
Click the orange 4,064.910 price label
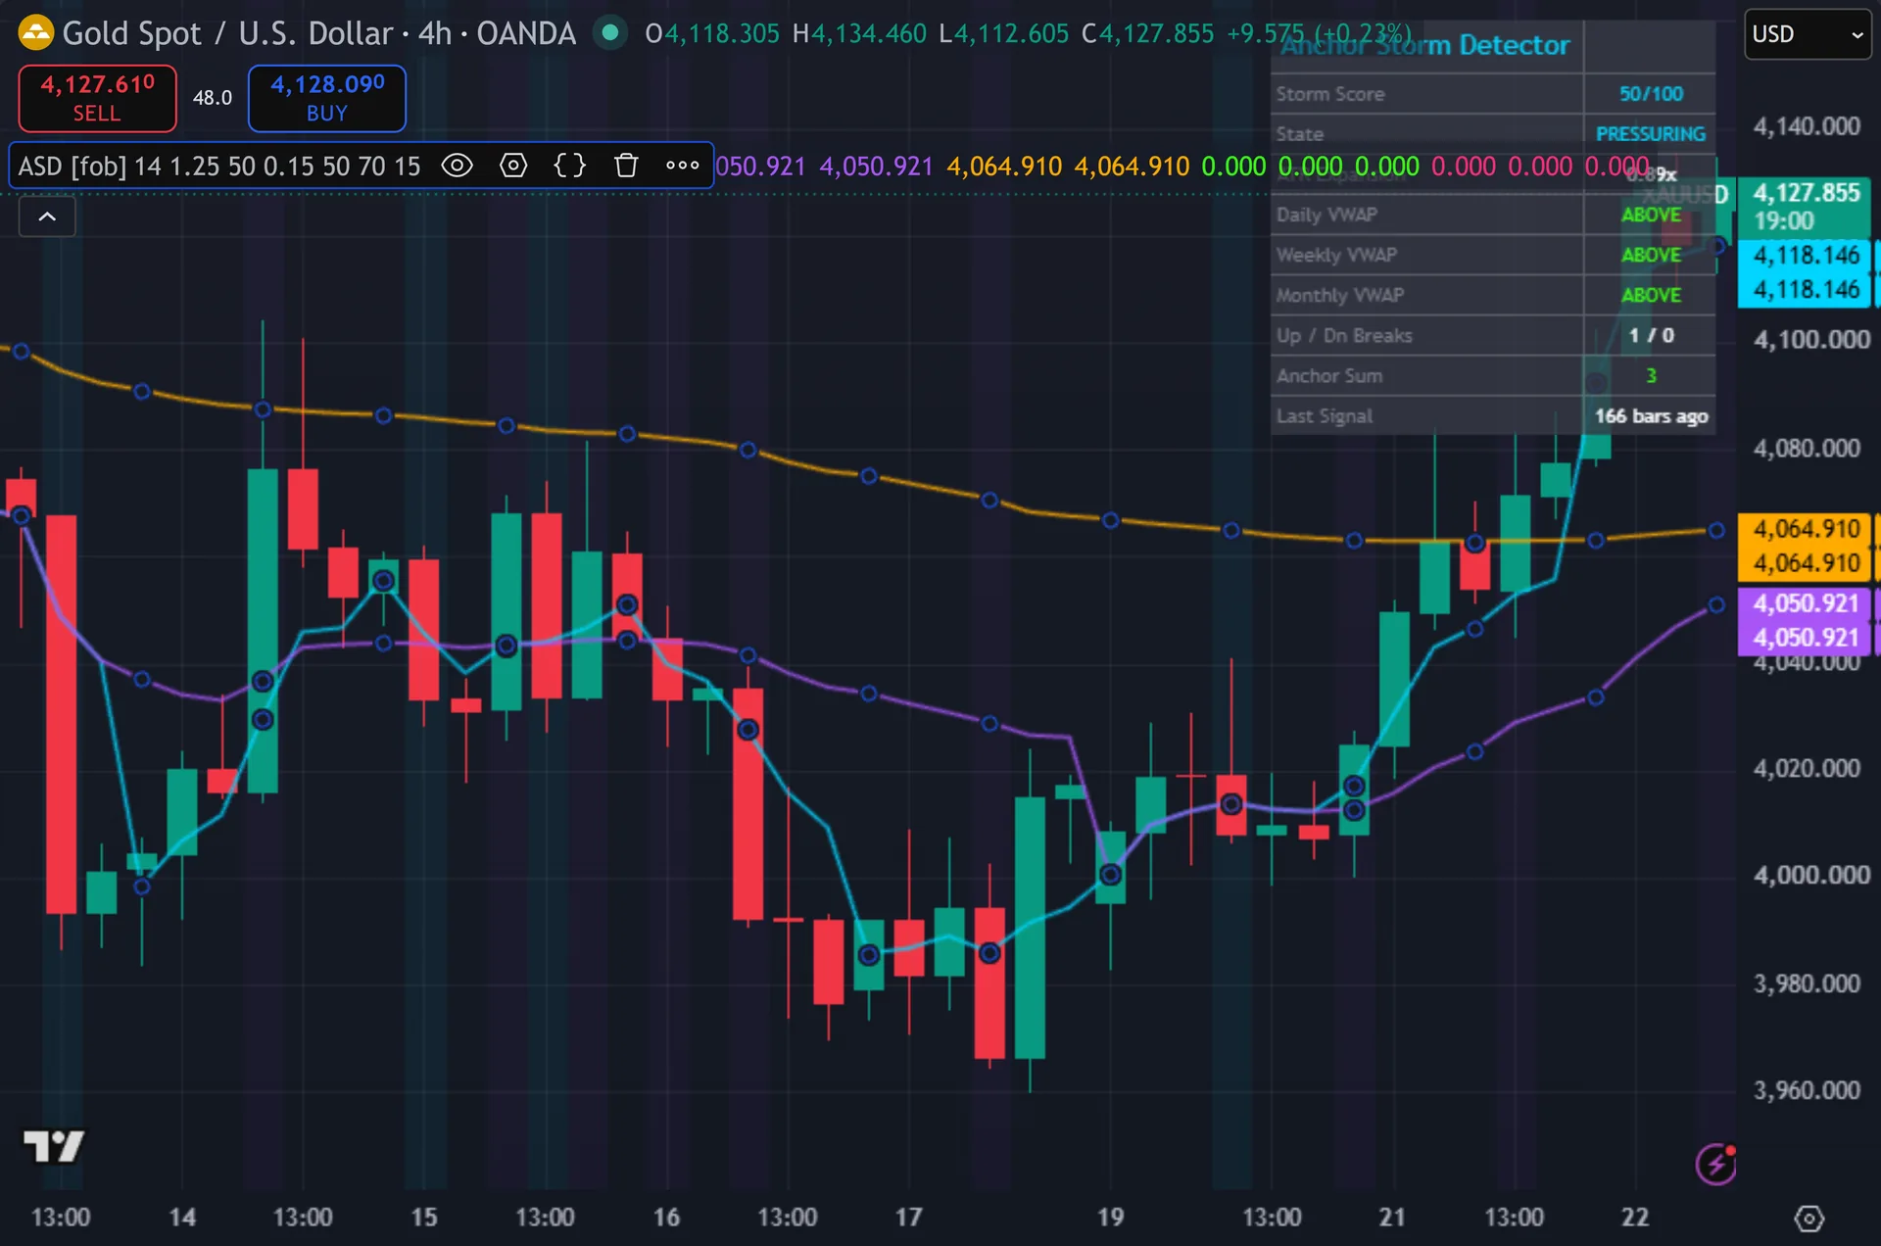tap(1806, 547)
